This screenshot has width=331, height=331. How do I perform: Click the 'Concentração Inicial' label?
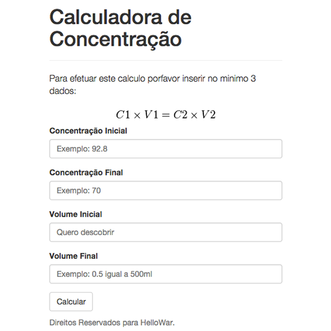coord(88,131)
